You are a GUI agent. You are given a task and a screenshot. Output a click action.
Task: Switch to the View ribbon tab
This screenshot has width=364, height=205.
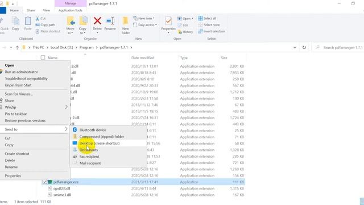tap(47, 10)
